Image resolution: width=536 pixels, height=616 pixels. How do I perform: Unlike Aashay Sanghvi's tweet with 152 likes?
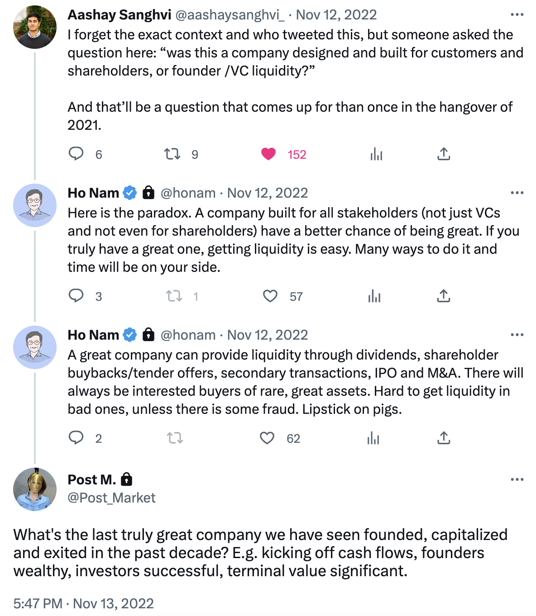[x=268, y=154]
